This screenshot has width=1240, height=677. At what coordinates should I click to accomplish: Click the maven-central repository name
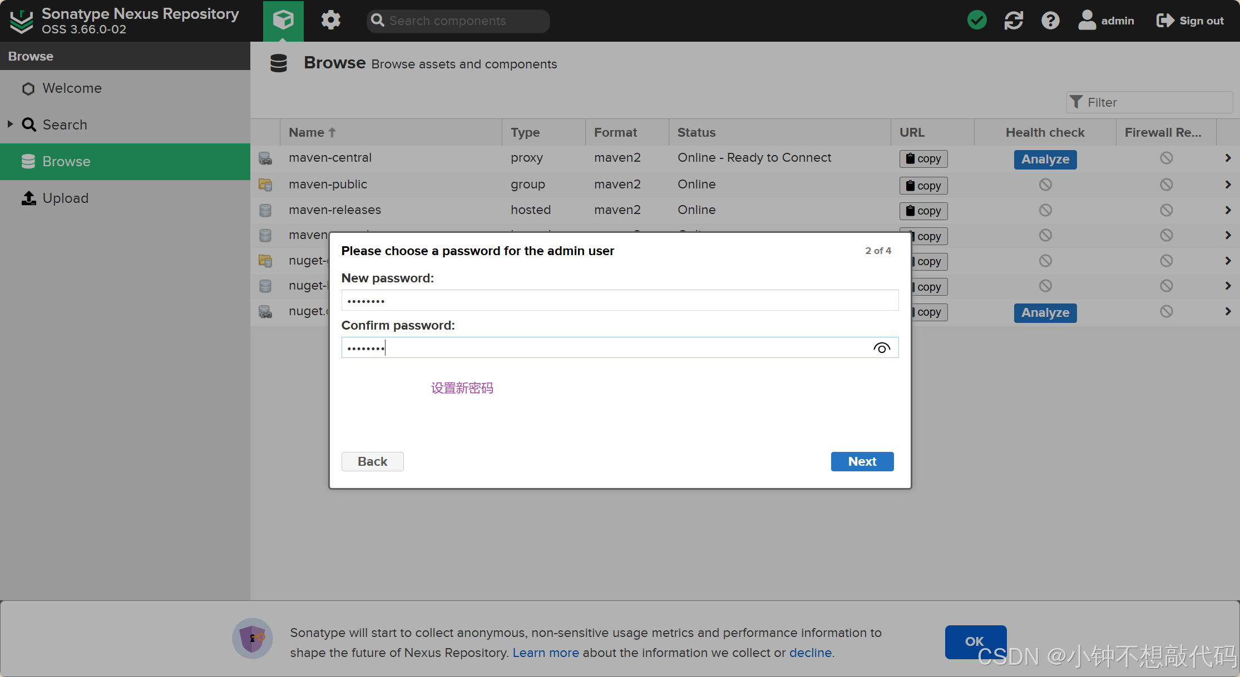coord(330,158)
